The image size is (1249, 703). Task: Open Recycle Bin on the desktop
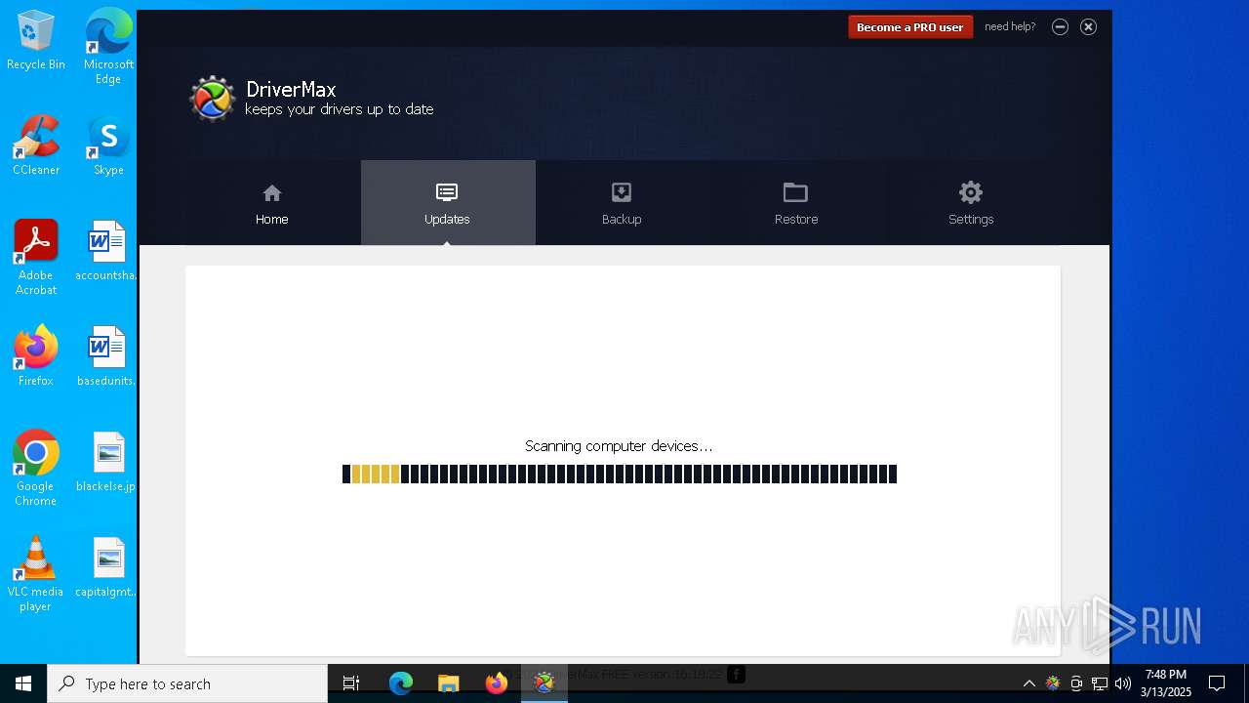coord(36,41)
